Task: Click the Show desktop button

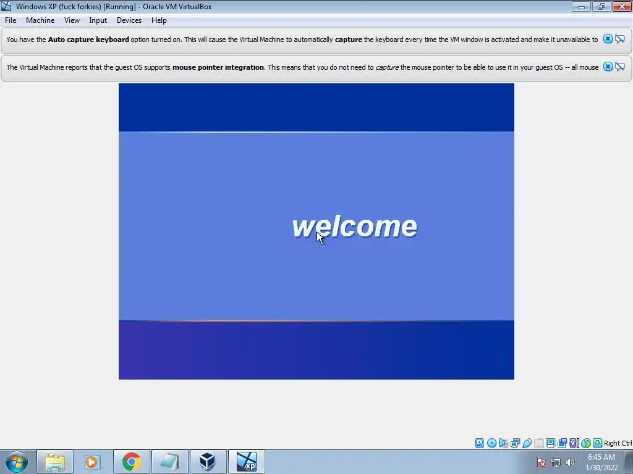Action: [x=629, y=462]
